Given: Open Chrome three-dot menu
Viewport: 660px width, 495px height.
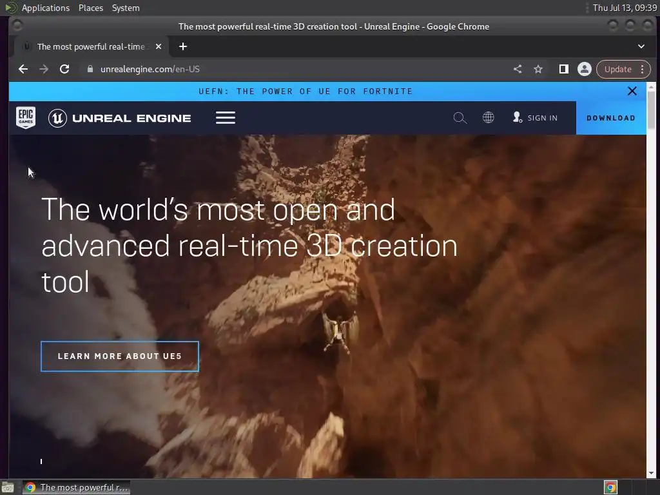Looking at the screenshot, I should tap(643, 69).
